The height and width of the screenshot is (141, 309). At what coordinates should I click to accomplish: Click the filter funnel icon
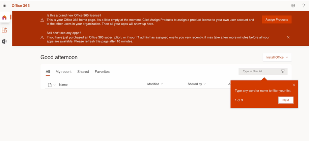283,71
